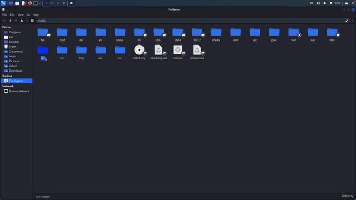Open the File menu

click(4, 15)
